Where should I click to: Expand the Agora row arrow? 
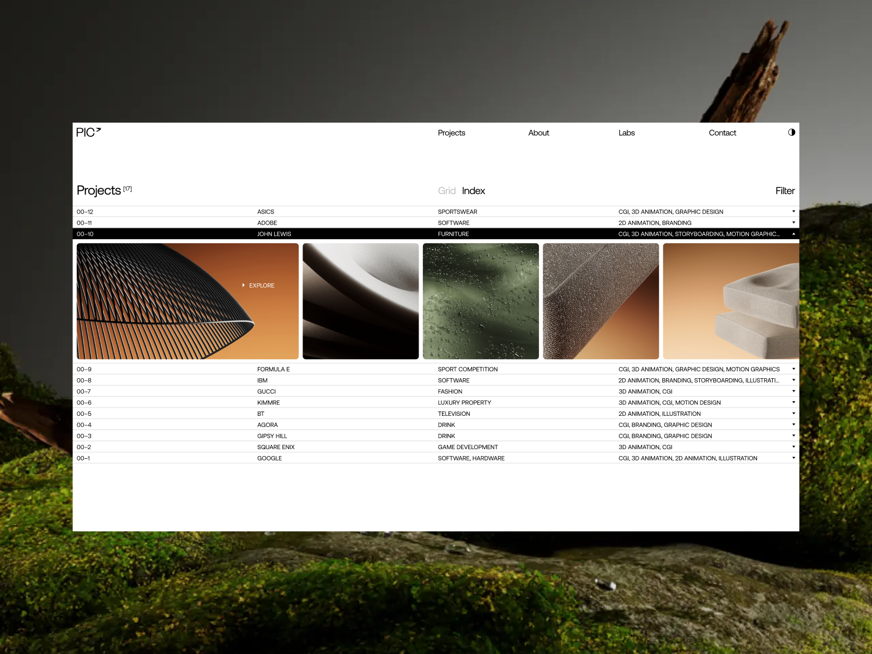coord(794,425)
